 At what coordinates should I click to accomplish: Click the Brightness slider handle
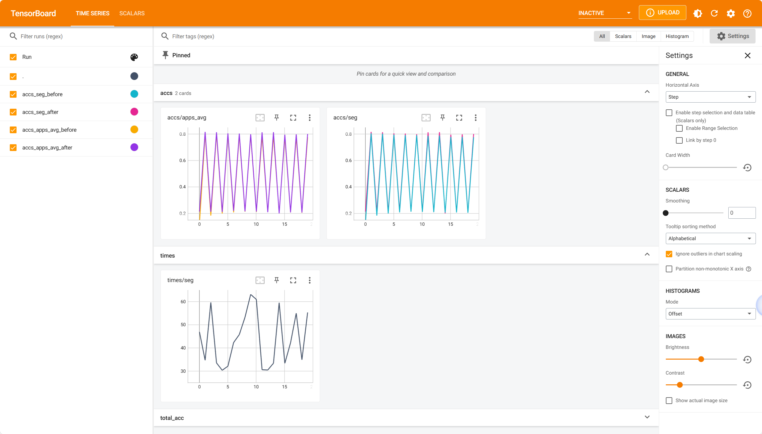click(701, 359)
